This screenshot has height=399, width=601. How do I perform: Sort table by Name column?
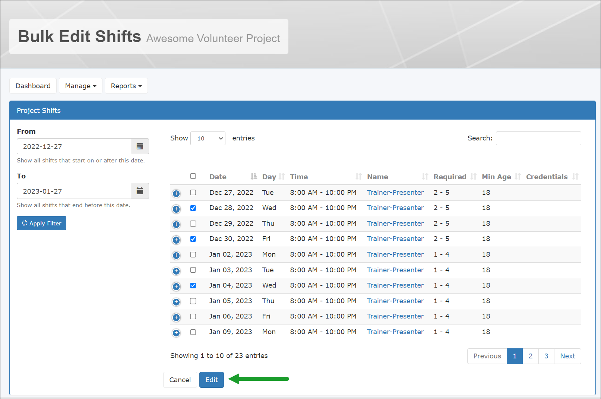coord(398,177)
